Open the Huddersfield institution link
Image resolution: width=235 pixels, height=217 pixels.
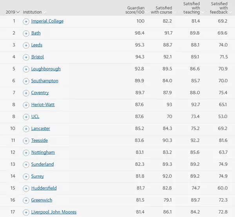[44, 188]
